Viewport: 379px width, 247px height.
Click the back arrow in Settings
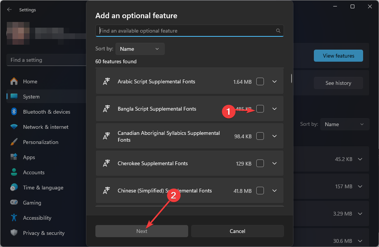coord(9,9)
